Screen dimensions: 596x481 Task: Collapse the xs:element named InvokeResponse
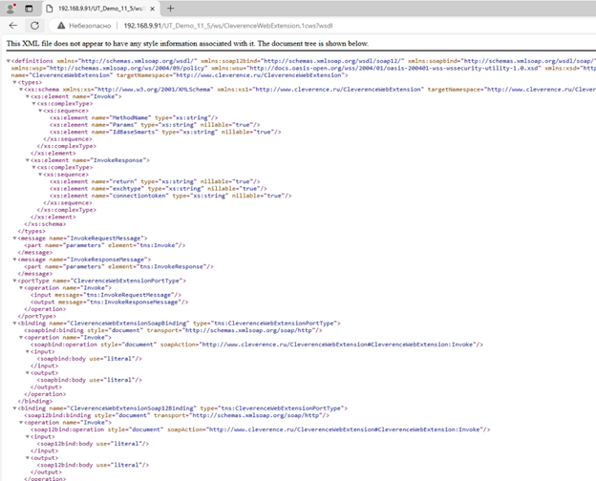[x=26, y=159]
